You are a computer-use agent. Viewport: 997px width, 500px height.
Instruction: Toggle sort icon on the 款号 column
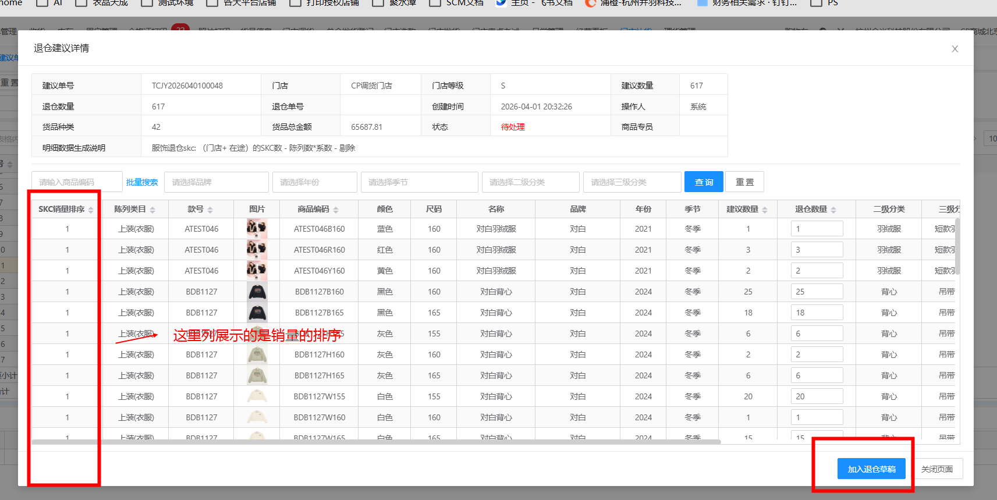[x=210, y=210]
